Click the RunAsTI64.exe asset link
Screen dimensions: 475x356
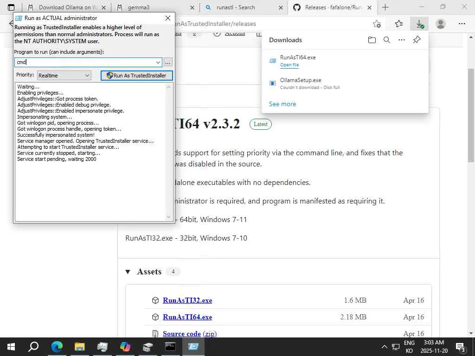187,317
